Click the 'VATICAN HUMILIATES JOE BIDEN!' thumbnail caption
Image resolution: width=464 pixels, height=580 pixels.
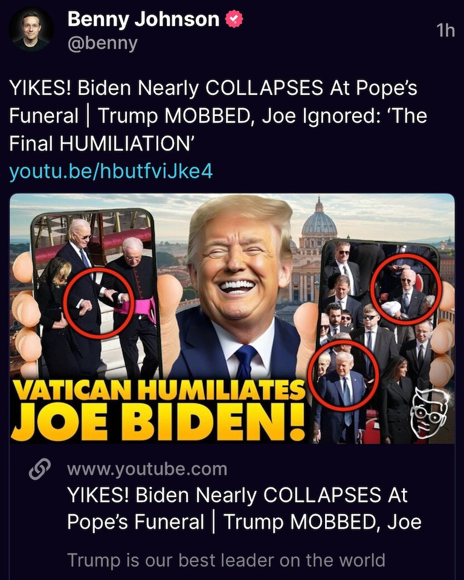(158, 410)
